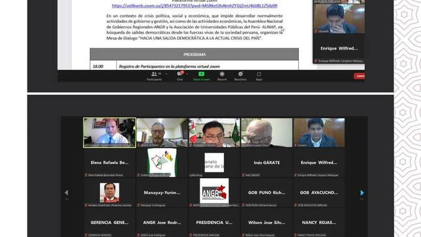Select the ANGR logo participant tile
Screen dimensions: 421x237
click(x=214, y=192)
